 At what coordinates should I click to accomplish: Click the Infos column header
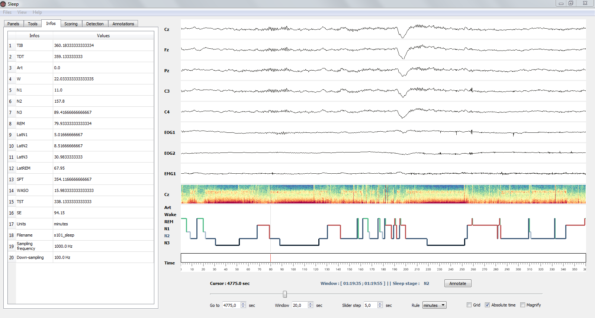click(34, 36)
